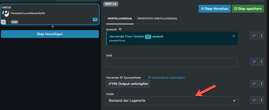Open the three-dot menu for Varianten ID Spreadsheet
The width and height of the screenshot is (269, 110).
coord(261,84)
